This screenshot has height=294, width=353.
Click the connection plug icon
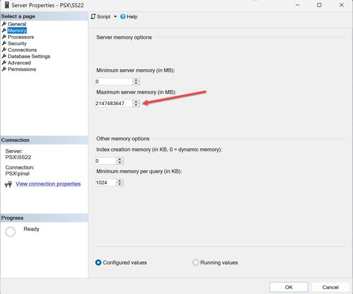click(8, 184)
